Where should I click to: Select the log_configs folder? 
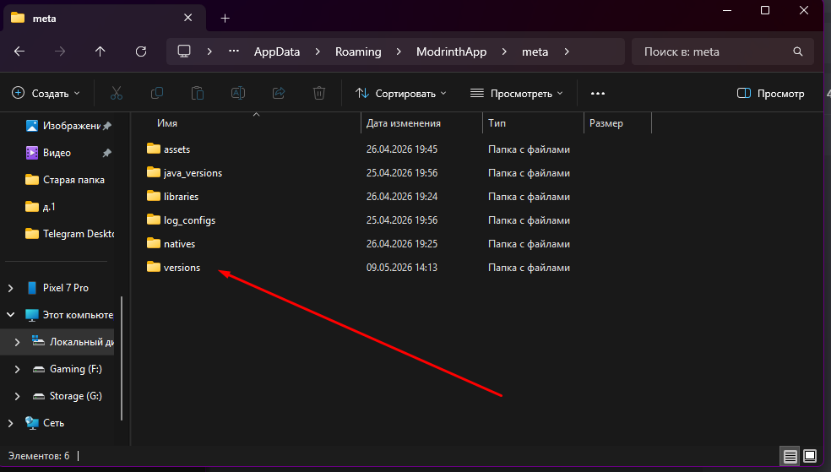(189, 220)
